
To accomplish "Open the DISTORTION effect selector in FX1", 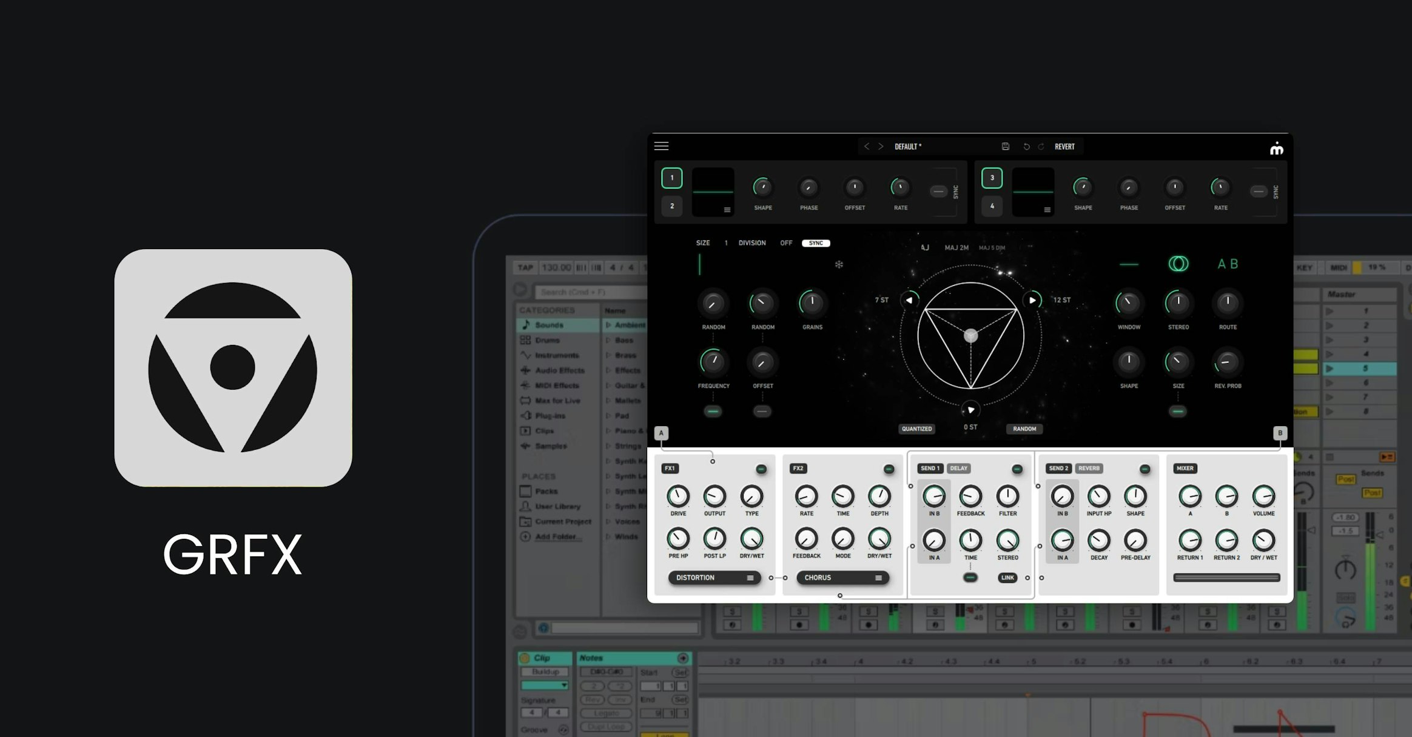I will (x=714, y=578).
